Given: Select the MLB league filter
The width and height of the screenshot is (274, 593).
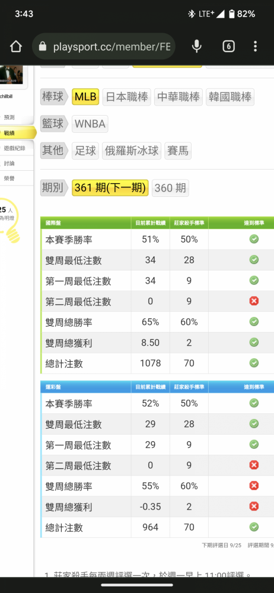Looking at the screenshot, I should tap(85, 97).
